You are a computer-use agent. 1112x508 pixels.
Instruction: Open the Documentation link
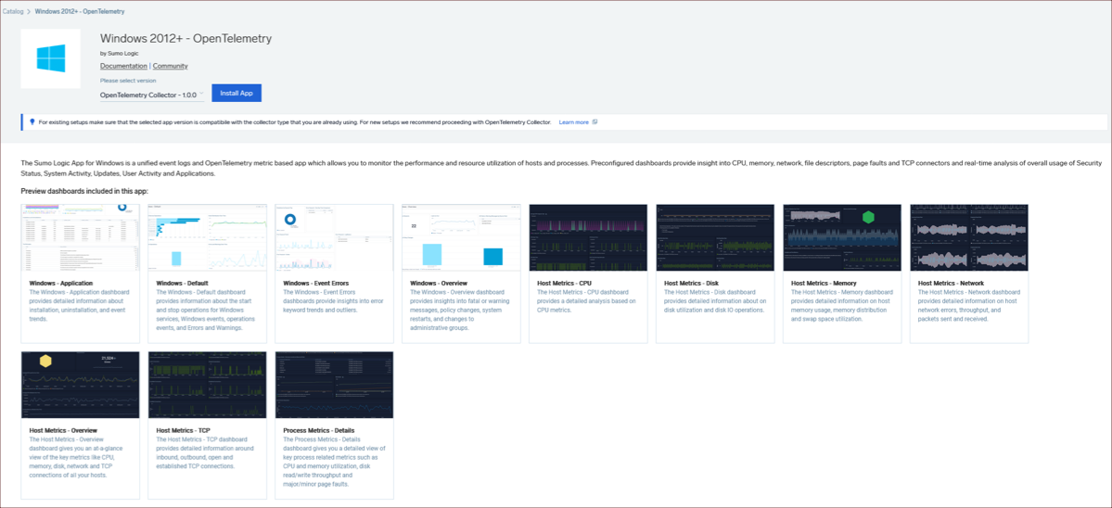[x=123, y=67]
